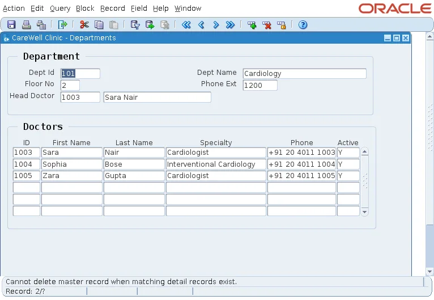This screenshot has height=300, width=434.
Task: Go to the previous record arrow
Action: [x=201, y=24]
